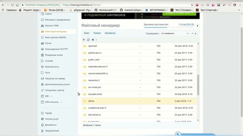
Task: Click the Документы sidebar icon
Action: click(42, 125)
